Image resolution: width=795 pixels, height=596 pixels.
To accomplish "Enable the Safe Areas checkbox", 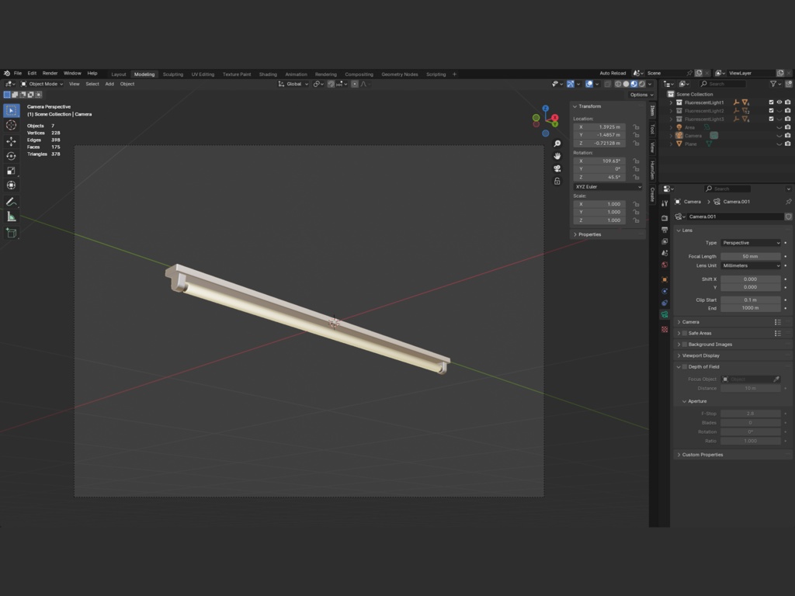I will point(685,333).
